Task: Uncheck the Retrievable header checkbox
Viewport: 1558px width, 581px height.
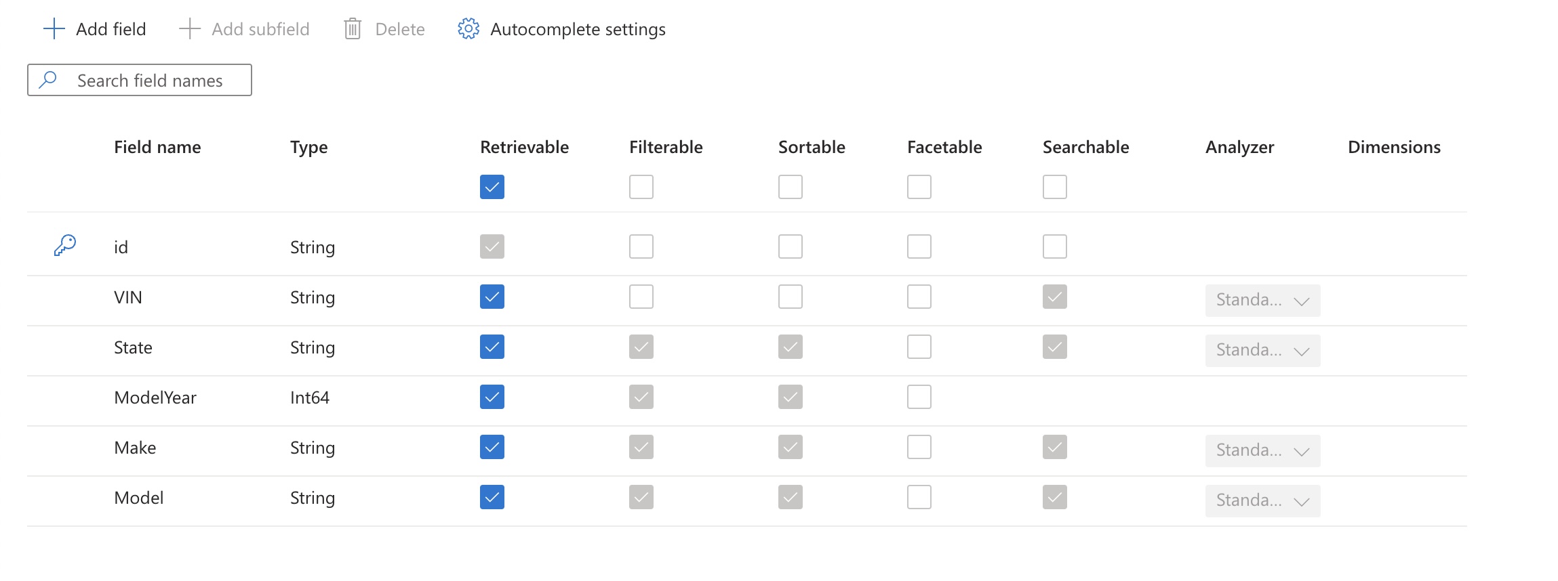Action: click(x=492, y=187)
